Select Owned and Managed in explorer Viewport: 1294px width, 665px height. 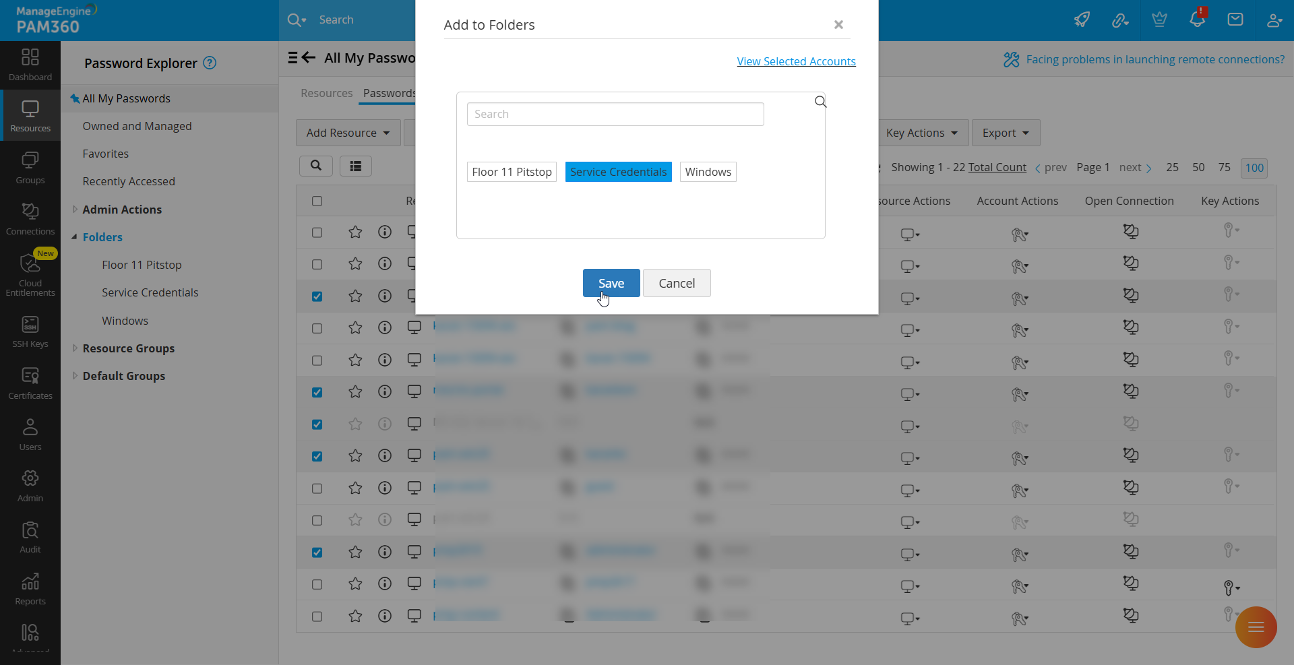[x=137, y=126]
